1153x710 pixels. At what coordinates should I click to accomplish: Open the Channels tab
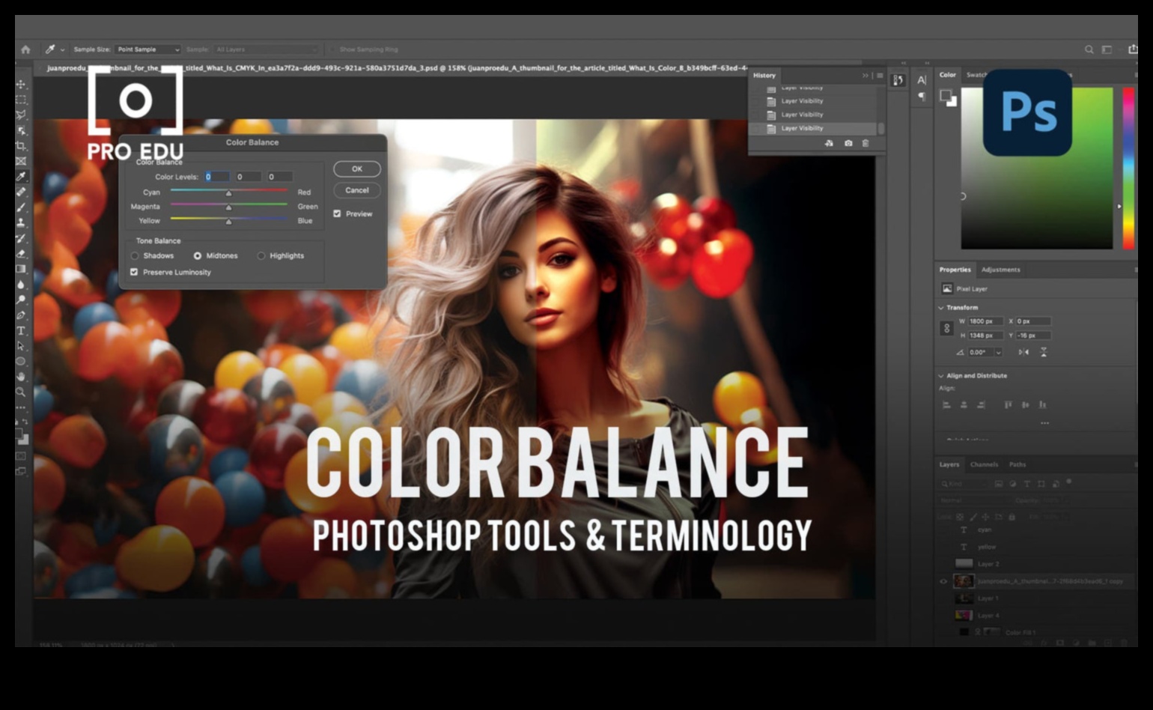point(984,464)
